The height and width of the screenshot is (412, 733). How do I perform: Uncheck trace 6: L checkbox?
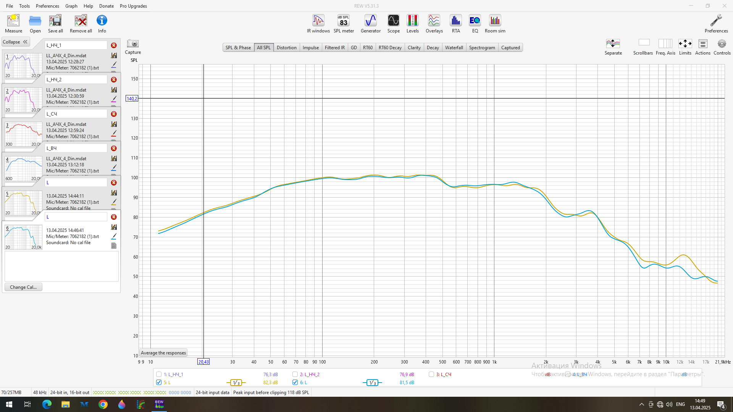pyautogui.click(x=295, y=382)
